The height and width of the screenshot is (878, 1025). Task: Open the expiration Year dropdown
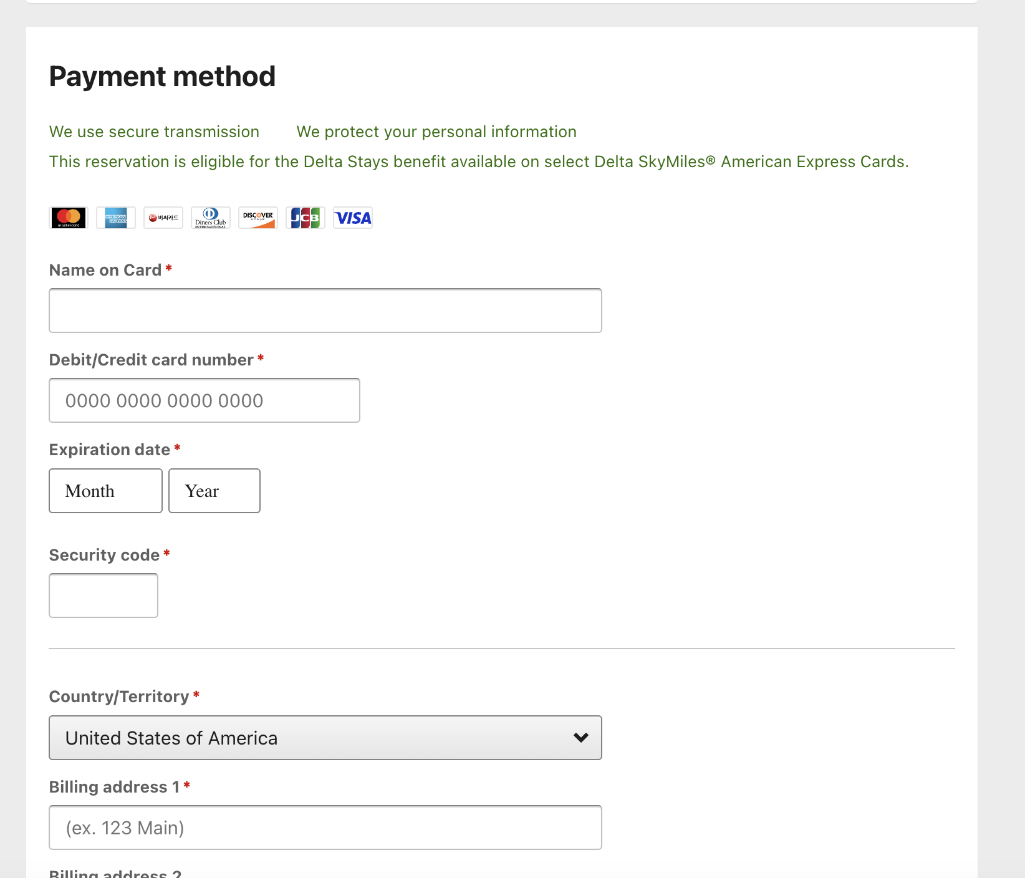point(214,491)
